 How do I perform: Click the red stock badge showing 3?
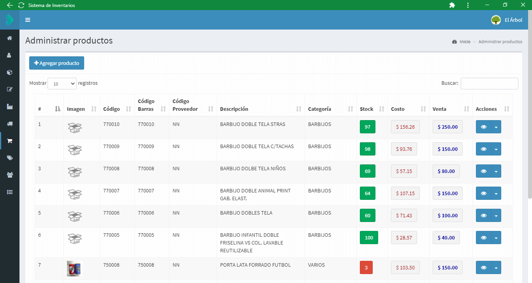coord(366,267)
